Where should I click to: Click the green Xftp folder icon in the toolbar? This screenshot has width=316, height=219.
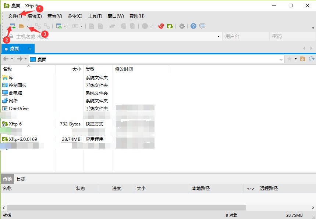[170, 26]
